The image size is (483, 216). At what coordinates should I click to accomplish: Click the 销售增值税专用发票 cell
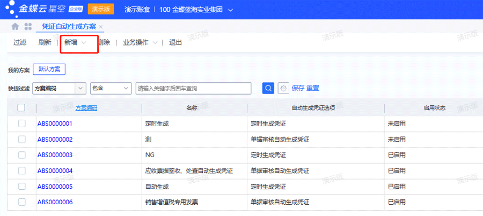point(172,202)
